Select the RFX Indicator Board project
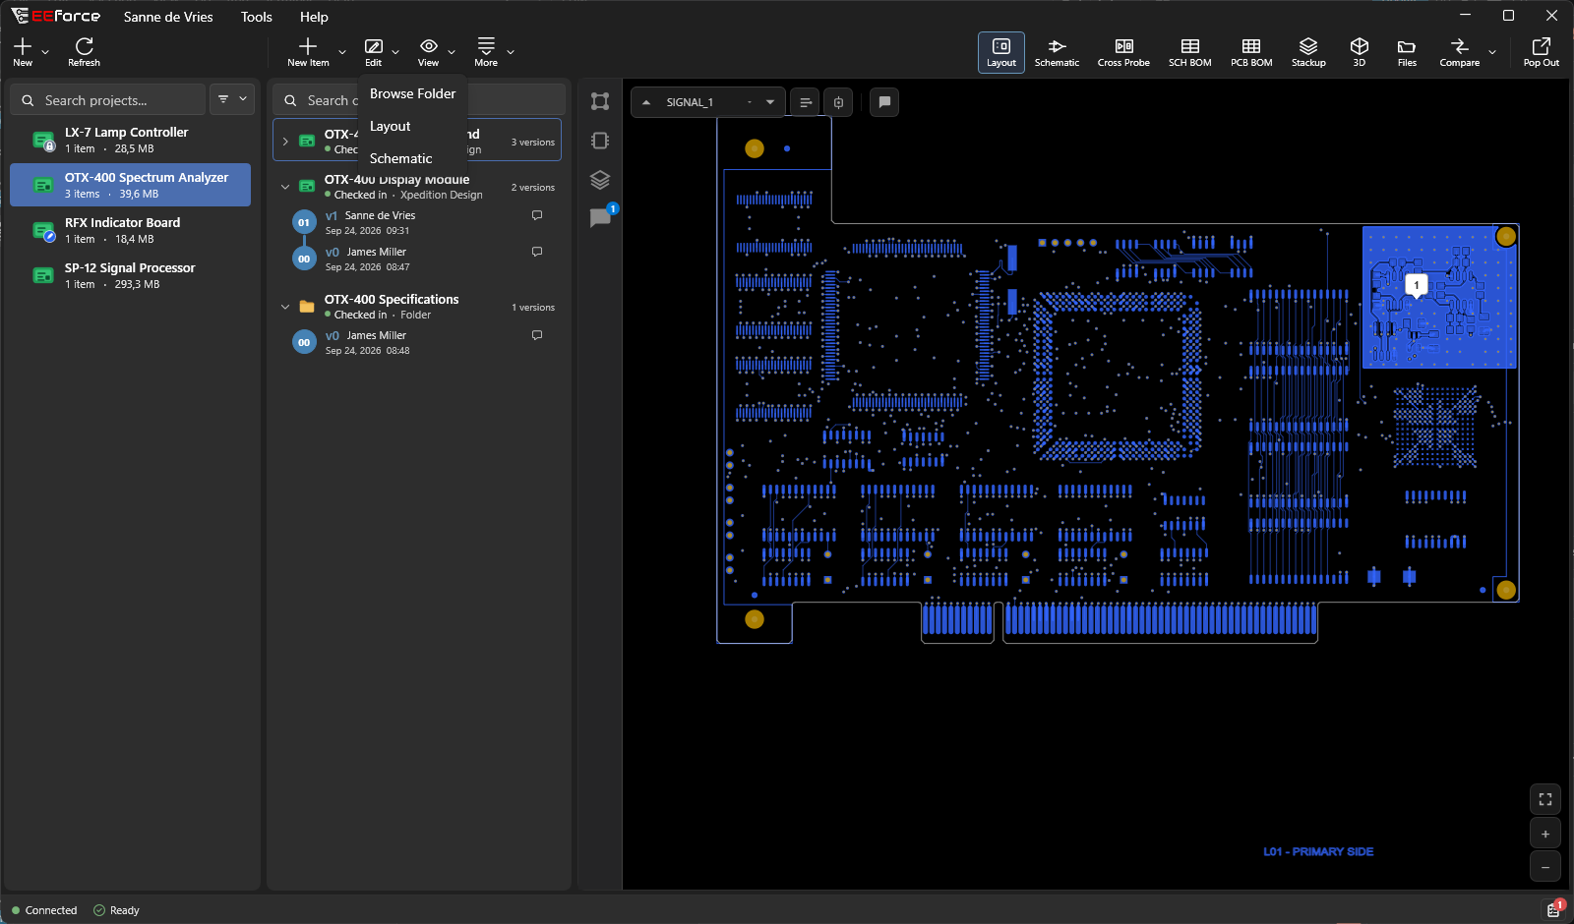1574x924 pixels. pyautogui.click(x=130, y=230)
